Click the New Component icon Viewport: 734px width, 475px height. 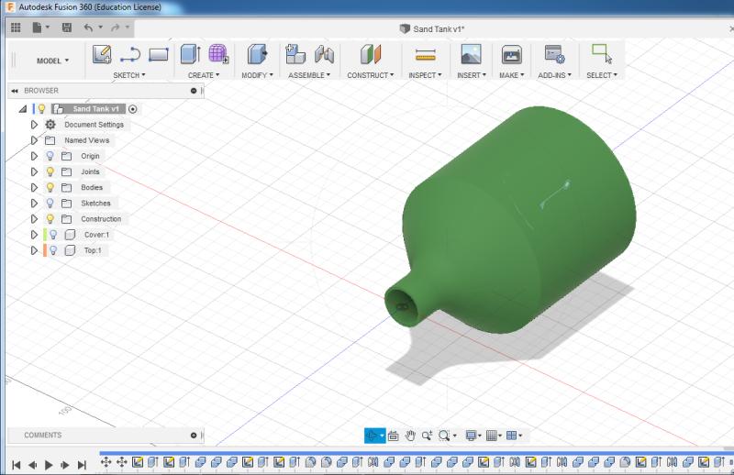295,54
